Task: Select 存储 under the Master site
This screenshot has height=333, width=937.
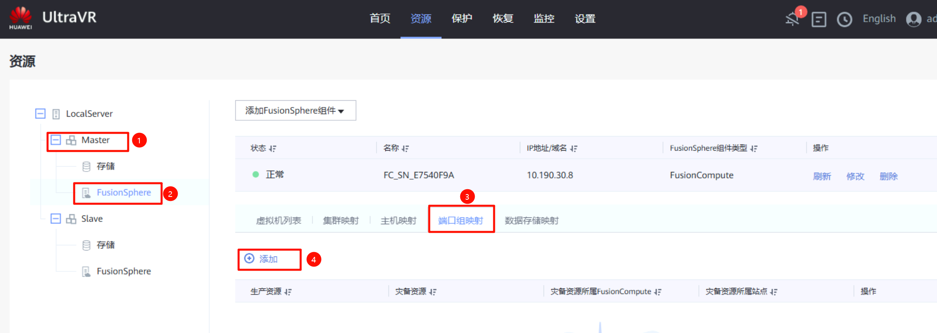Action: tap(106, 166)
